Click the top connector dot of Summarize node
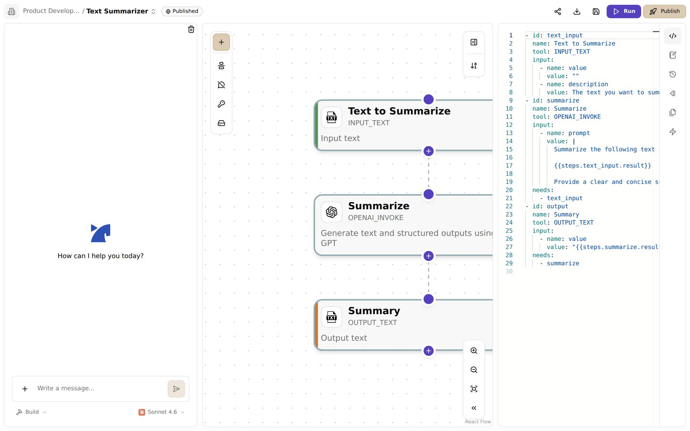Image resolution: width=690 pixels, height=431 pixels. (429, 194)
